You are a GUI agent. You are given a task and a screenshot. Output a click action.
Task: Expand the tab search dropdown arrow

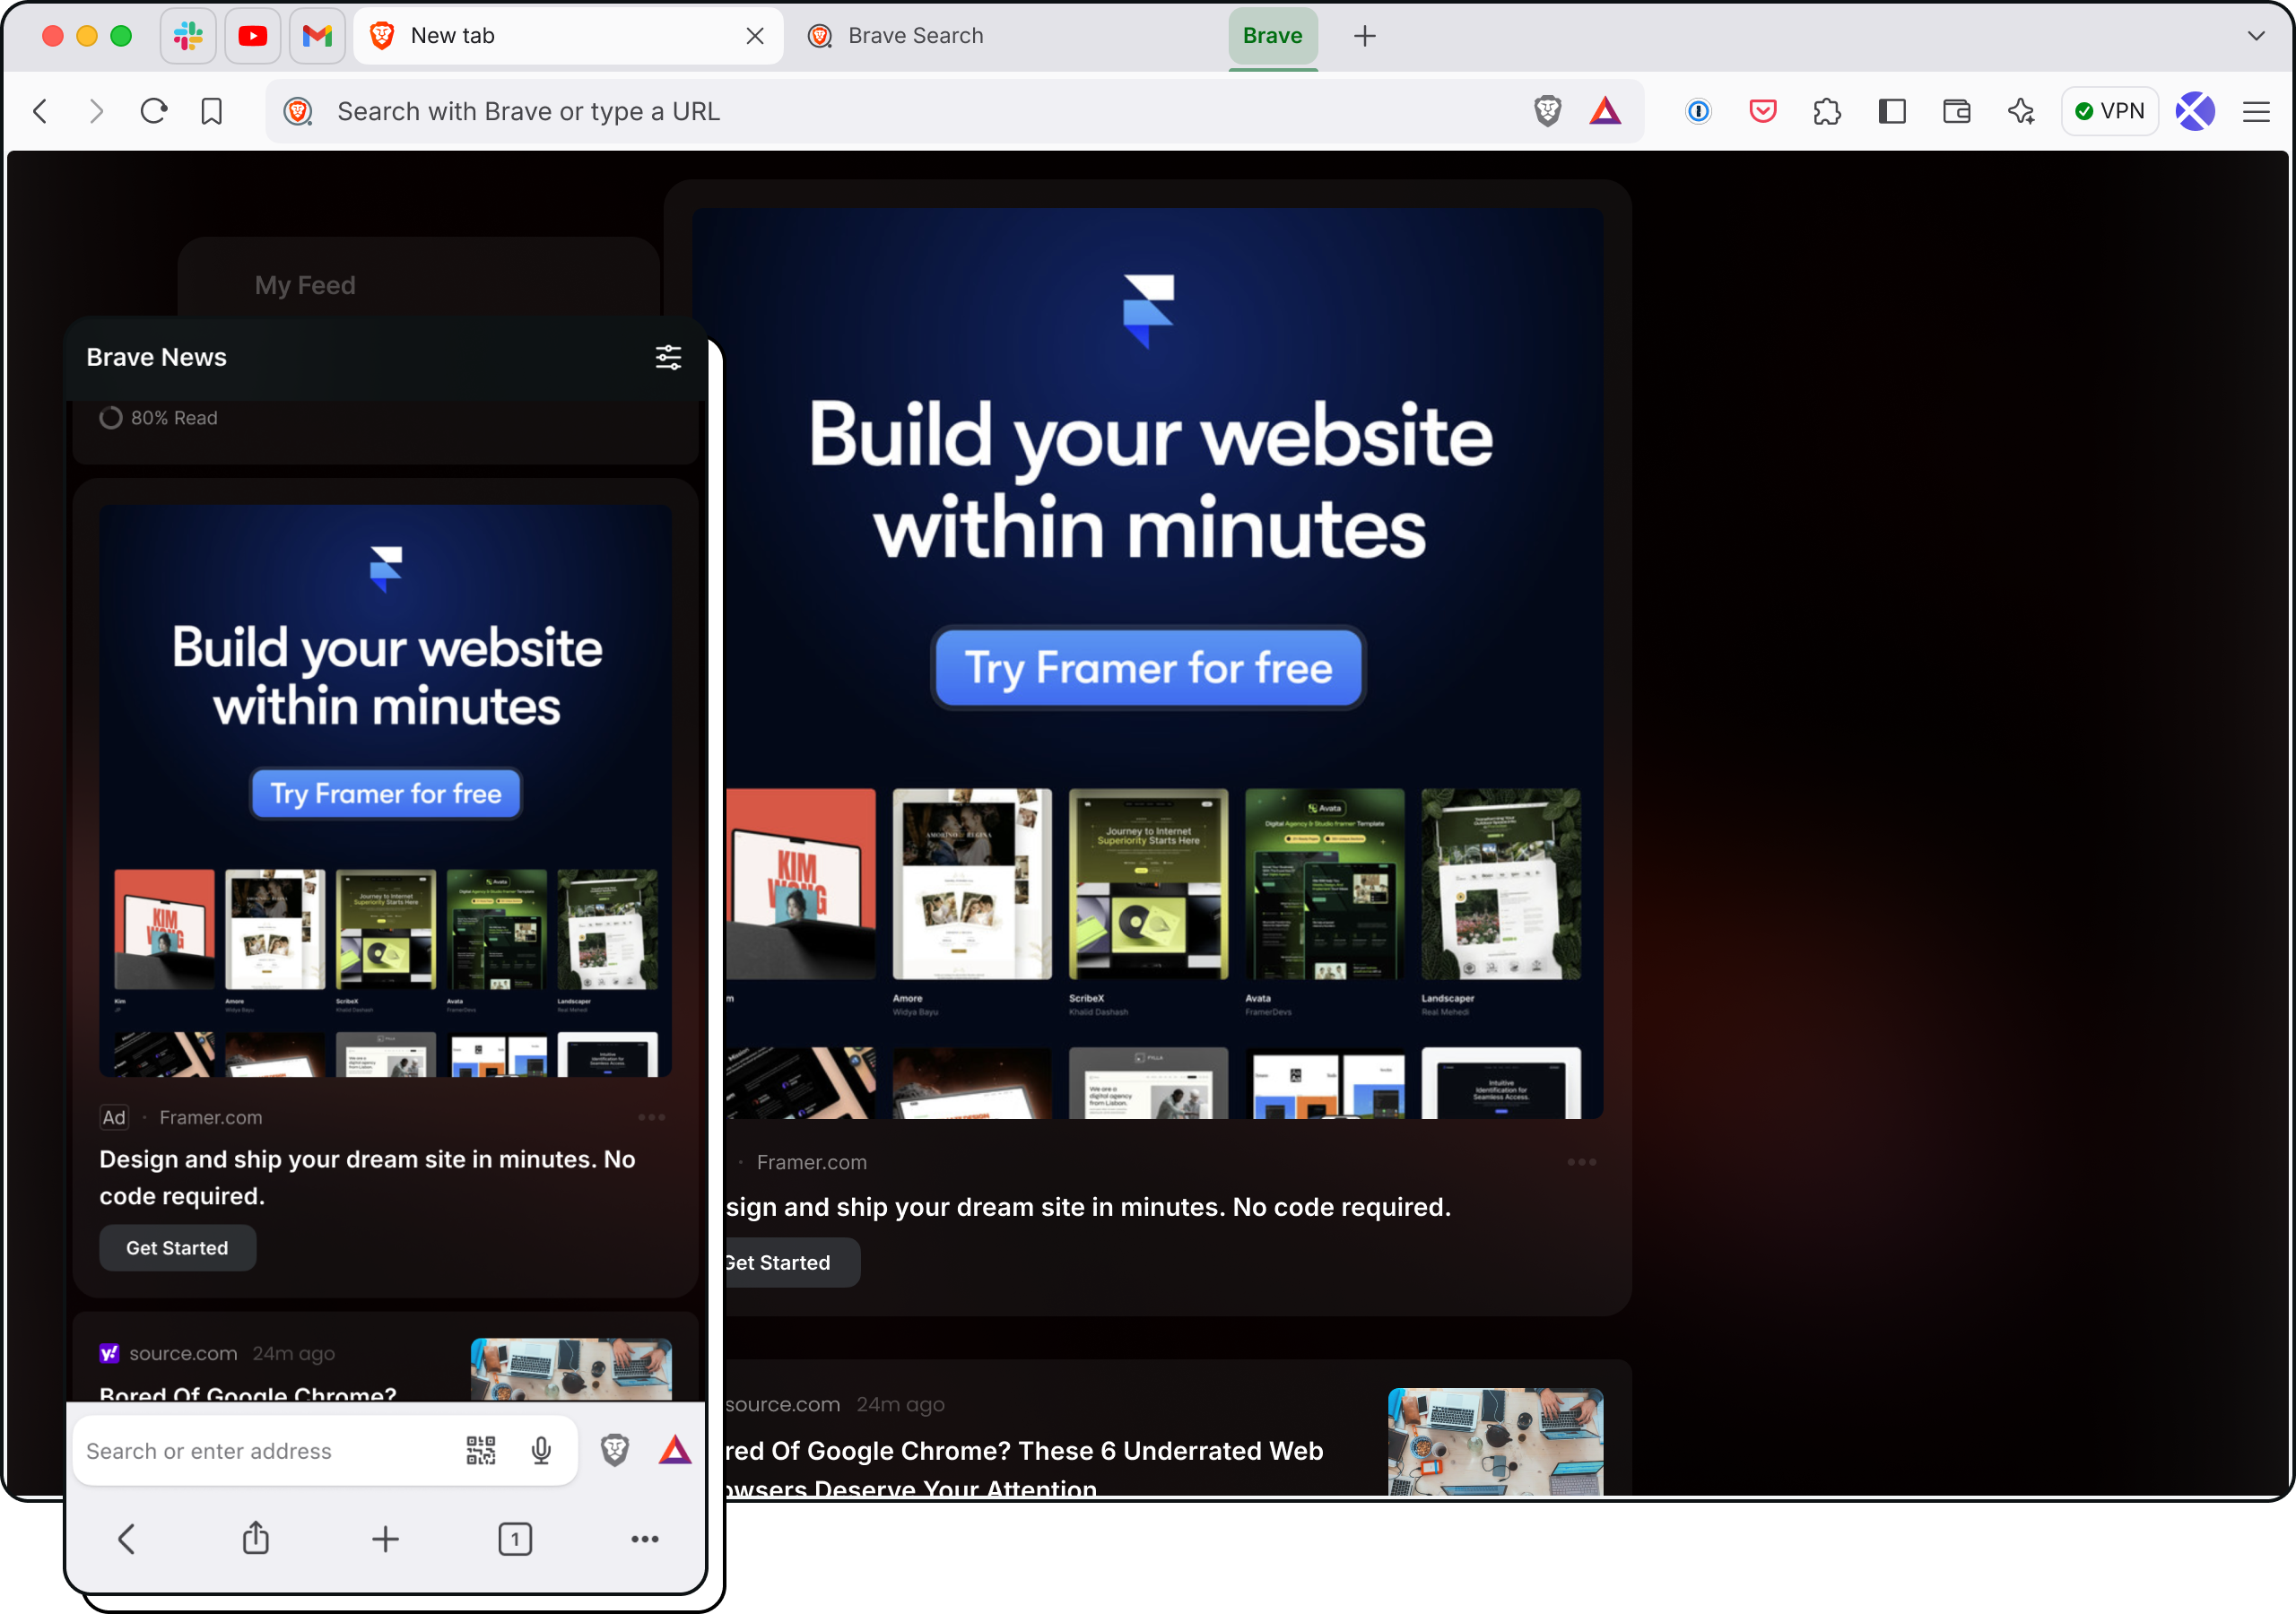tap(2255, 36)
